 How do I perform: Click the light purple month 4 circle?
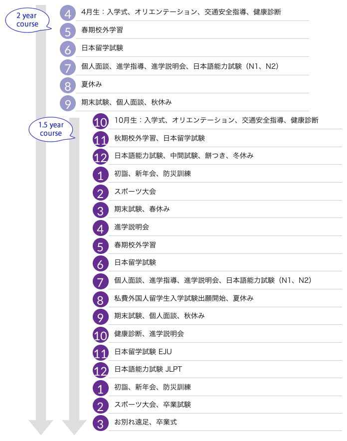click(68, 13)
